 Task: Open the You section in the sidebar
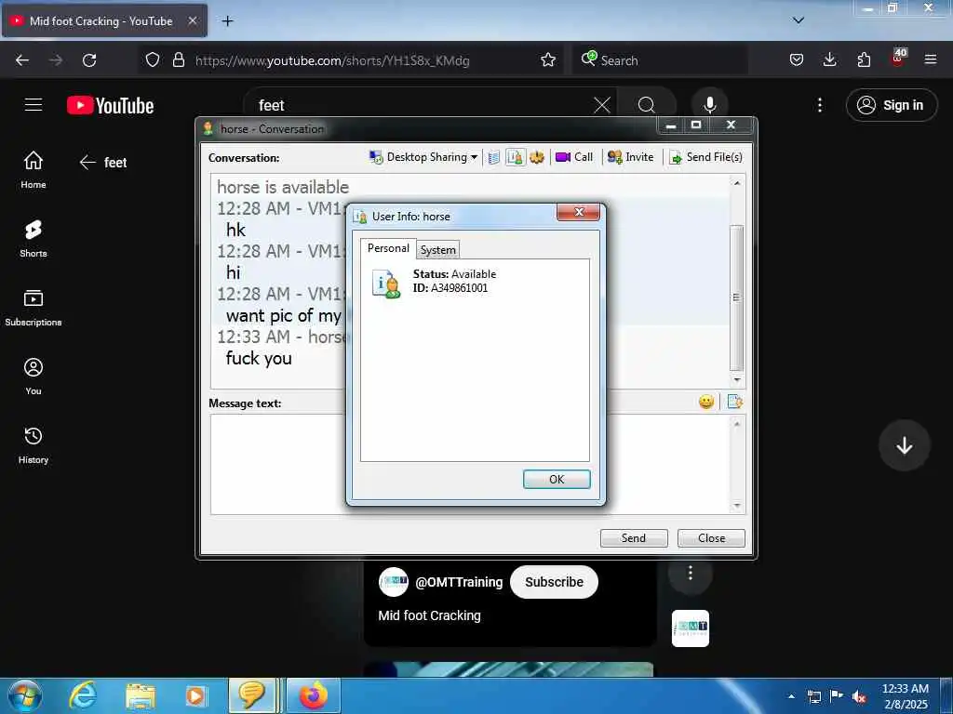(34, 377)
